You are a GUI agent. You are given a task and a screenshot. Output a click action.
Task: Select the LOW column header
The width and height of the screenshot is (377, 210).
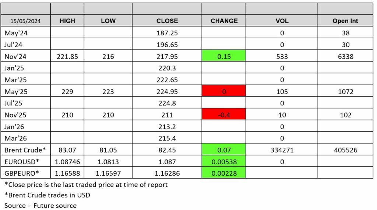pyautogui.click(x=108, y=21)
